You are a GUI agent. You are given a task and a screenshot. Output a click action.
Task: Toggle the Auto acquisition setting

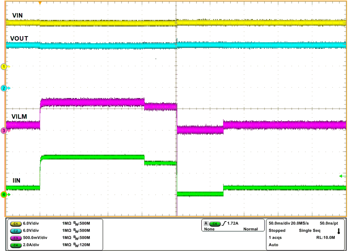(x=273, y=244)
